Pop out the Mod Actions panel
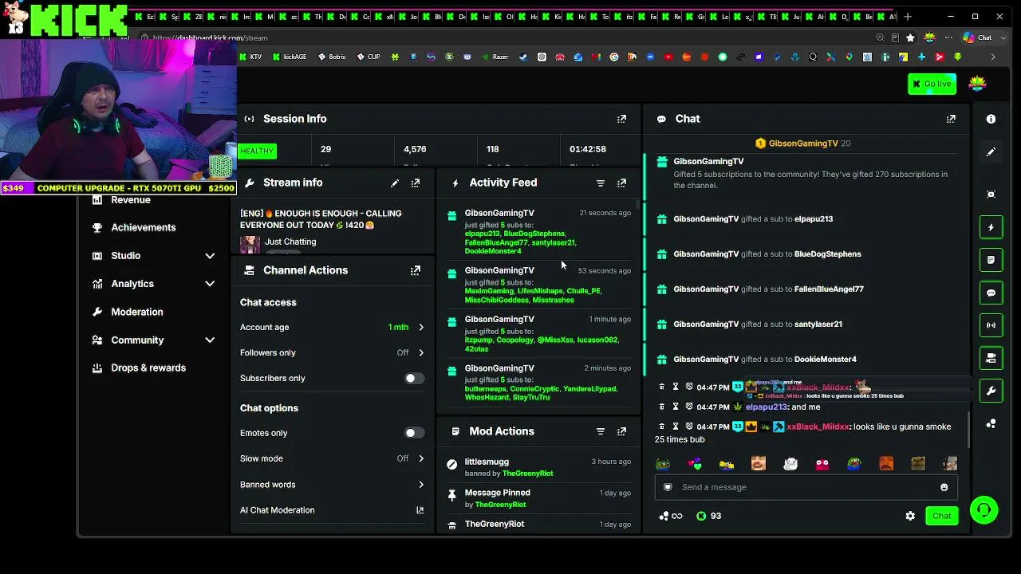Viewport: 1021px width, 574px height. click(621, 431)
